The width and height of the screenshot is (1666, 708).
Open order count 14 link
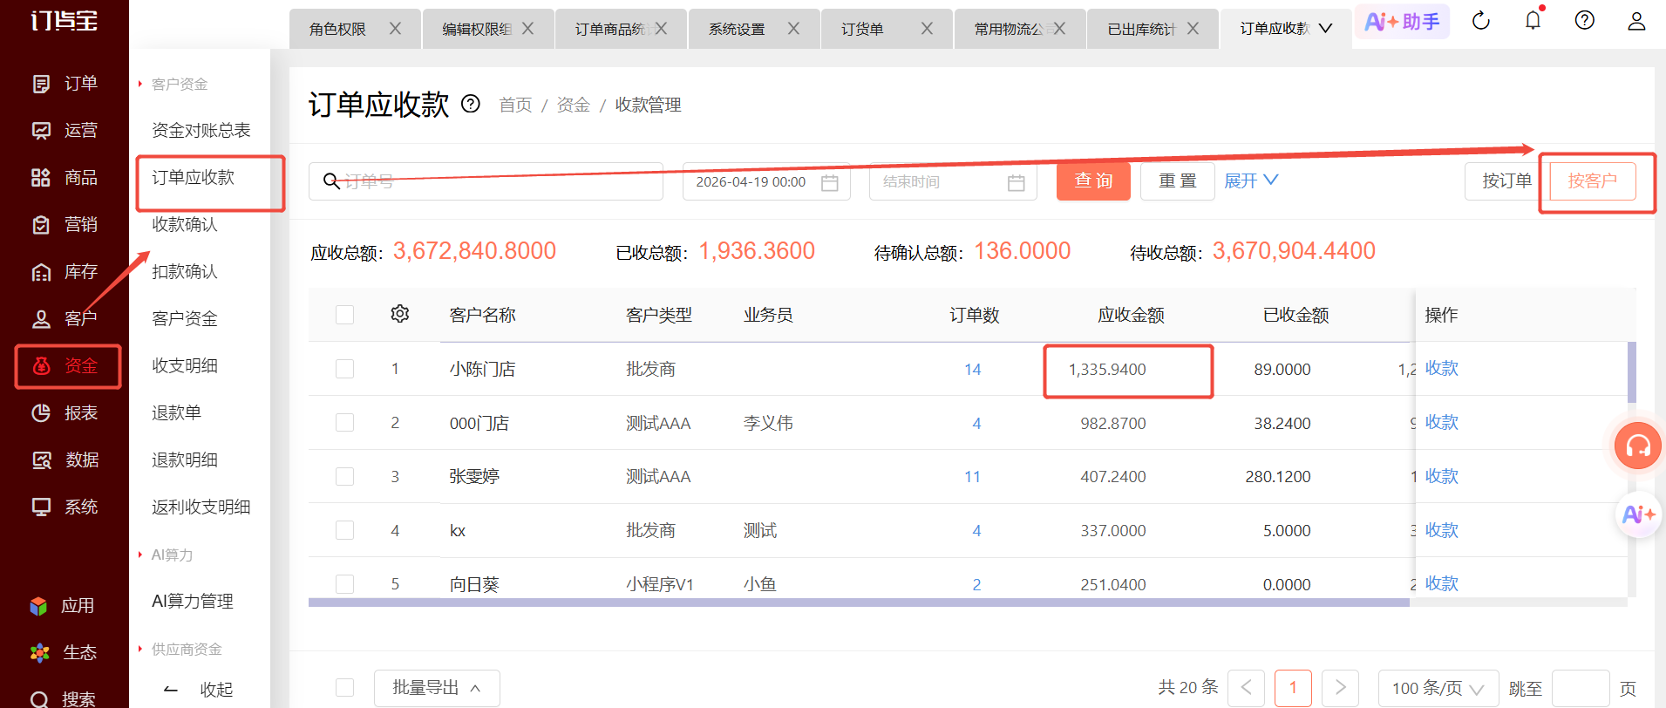[973, 370]
